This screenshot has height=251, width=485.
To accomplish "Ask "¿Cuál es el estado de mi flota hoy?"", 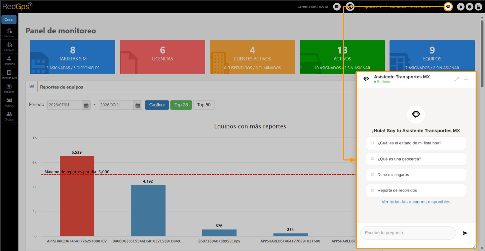I will pyautogui.click(x=416, y=143).
